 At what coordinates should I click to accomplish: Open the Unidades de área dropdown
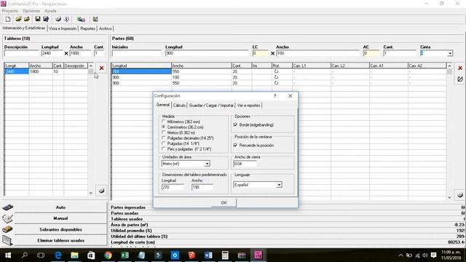coord(207,164)
